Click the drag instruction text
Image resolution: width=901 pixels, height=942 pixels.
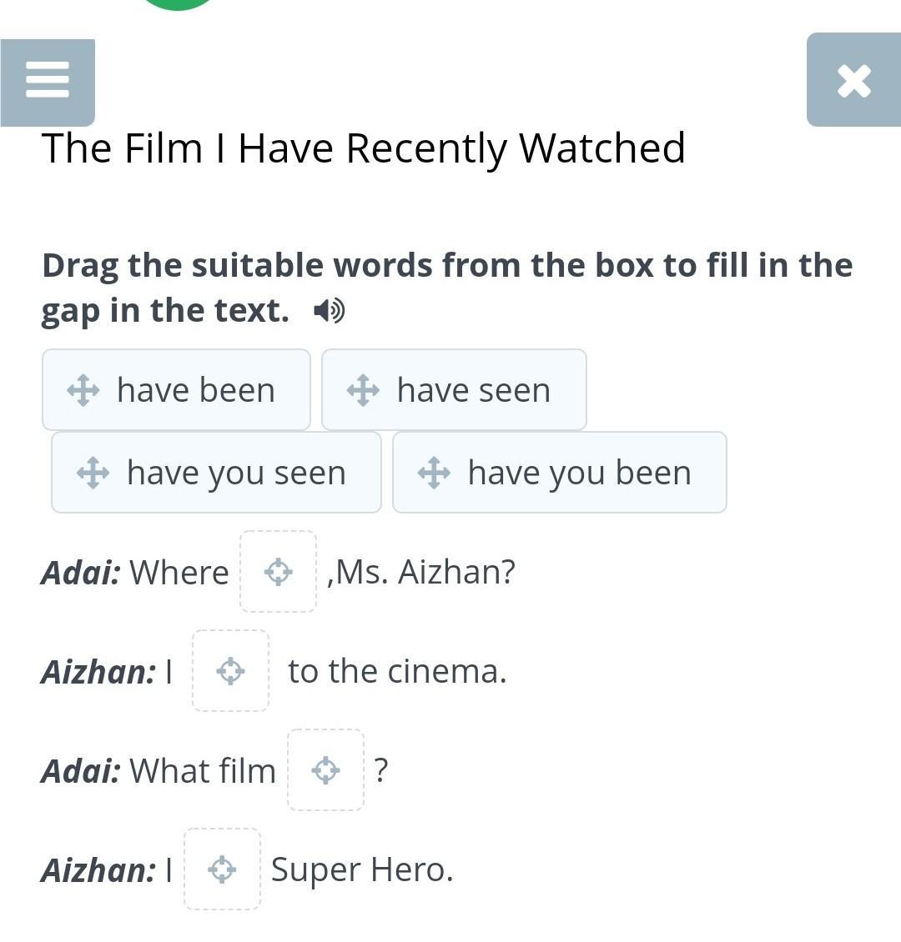coord(447,288)
